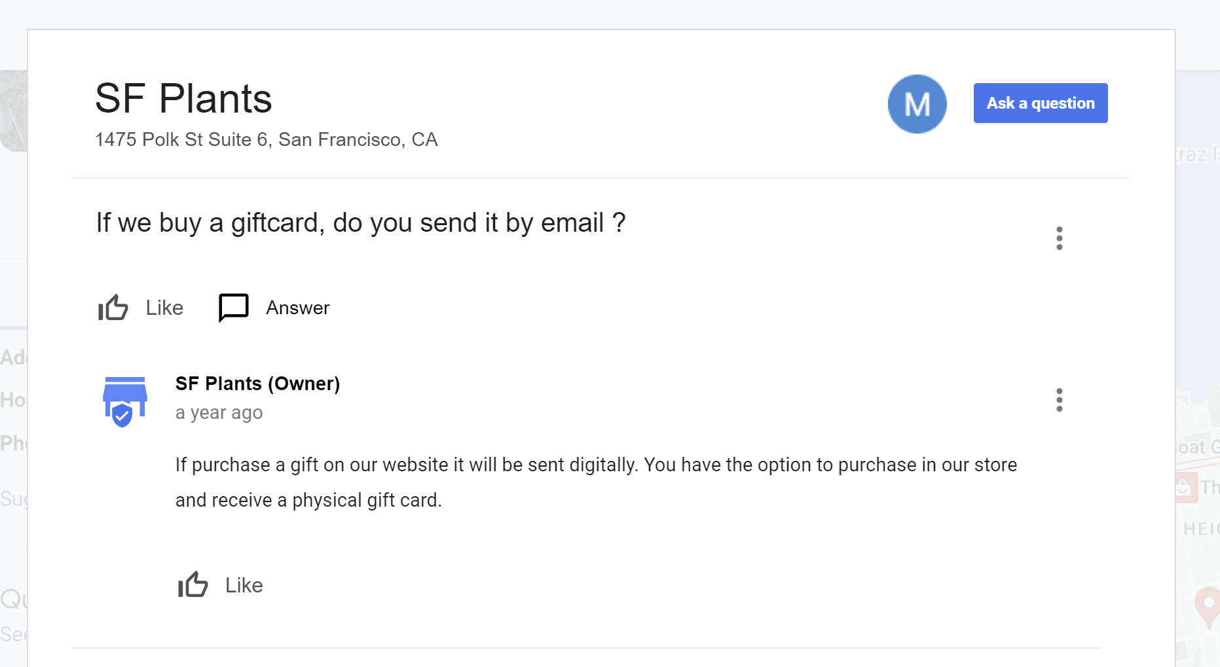This screenshot has height=667, width=1220.
Task: Click the thumbs-up icon below the owner's reply
Action: click(x=193, y=585)
